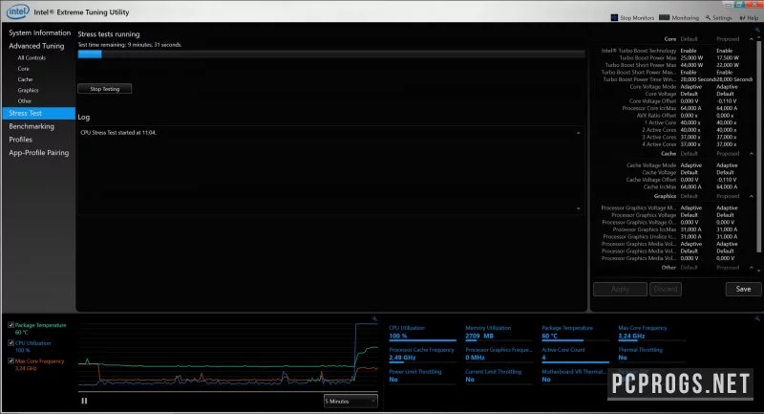
Task: Click Current Limit Throttling tile
Action: (499, 376)
